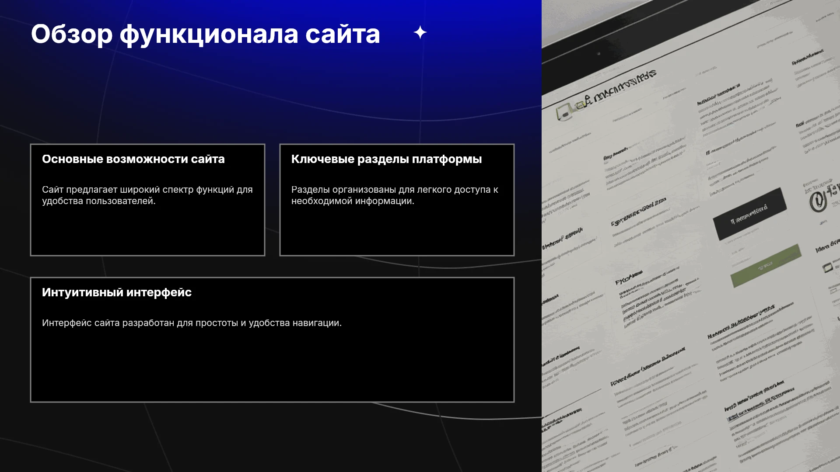Select the heading "Интуитивный интерфейс"

(x=117, y=292)
